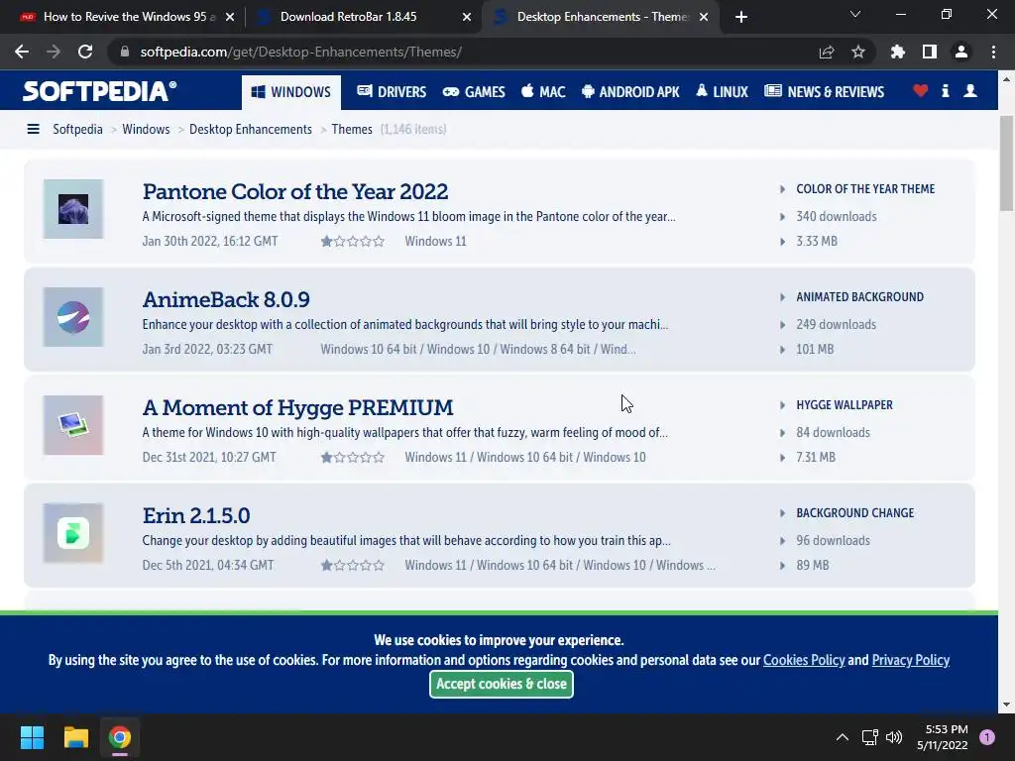
Task: Open the Chrome profile icon
Action: click(961, 52)
